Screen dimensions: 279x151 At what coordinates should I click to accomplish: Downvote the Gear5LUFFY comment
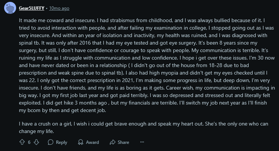(36, 142)
